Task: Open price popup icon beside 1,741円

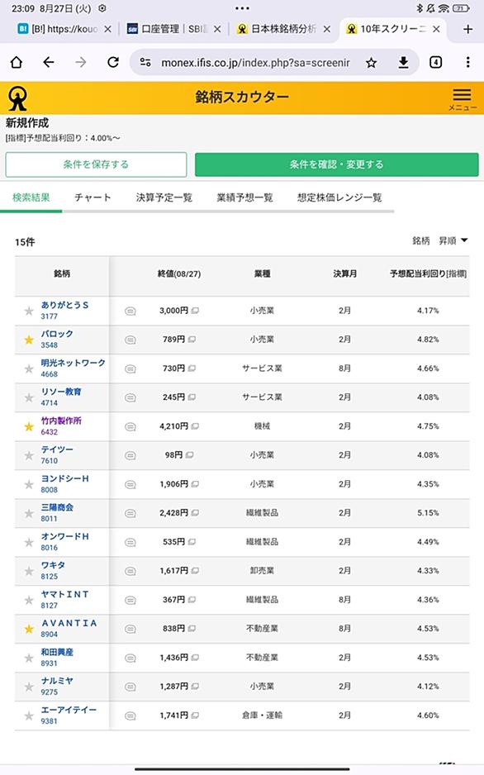Action: pyautogui.click(x=195, y=716)
